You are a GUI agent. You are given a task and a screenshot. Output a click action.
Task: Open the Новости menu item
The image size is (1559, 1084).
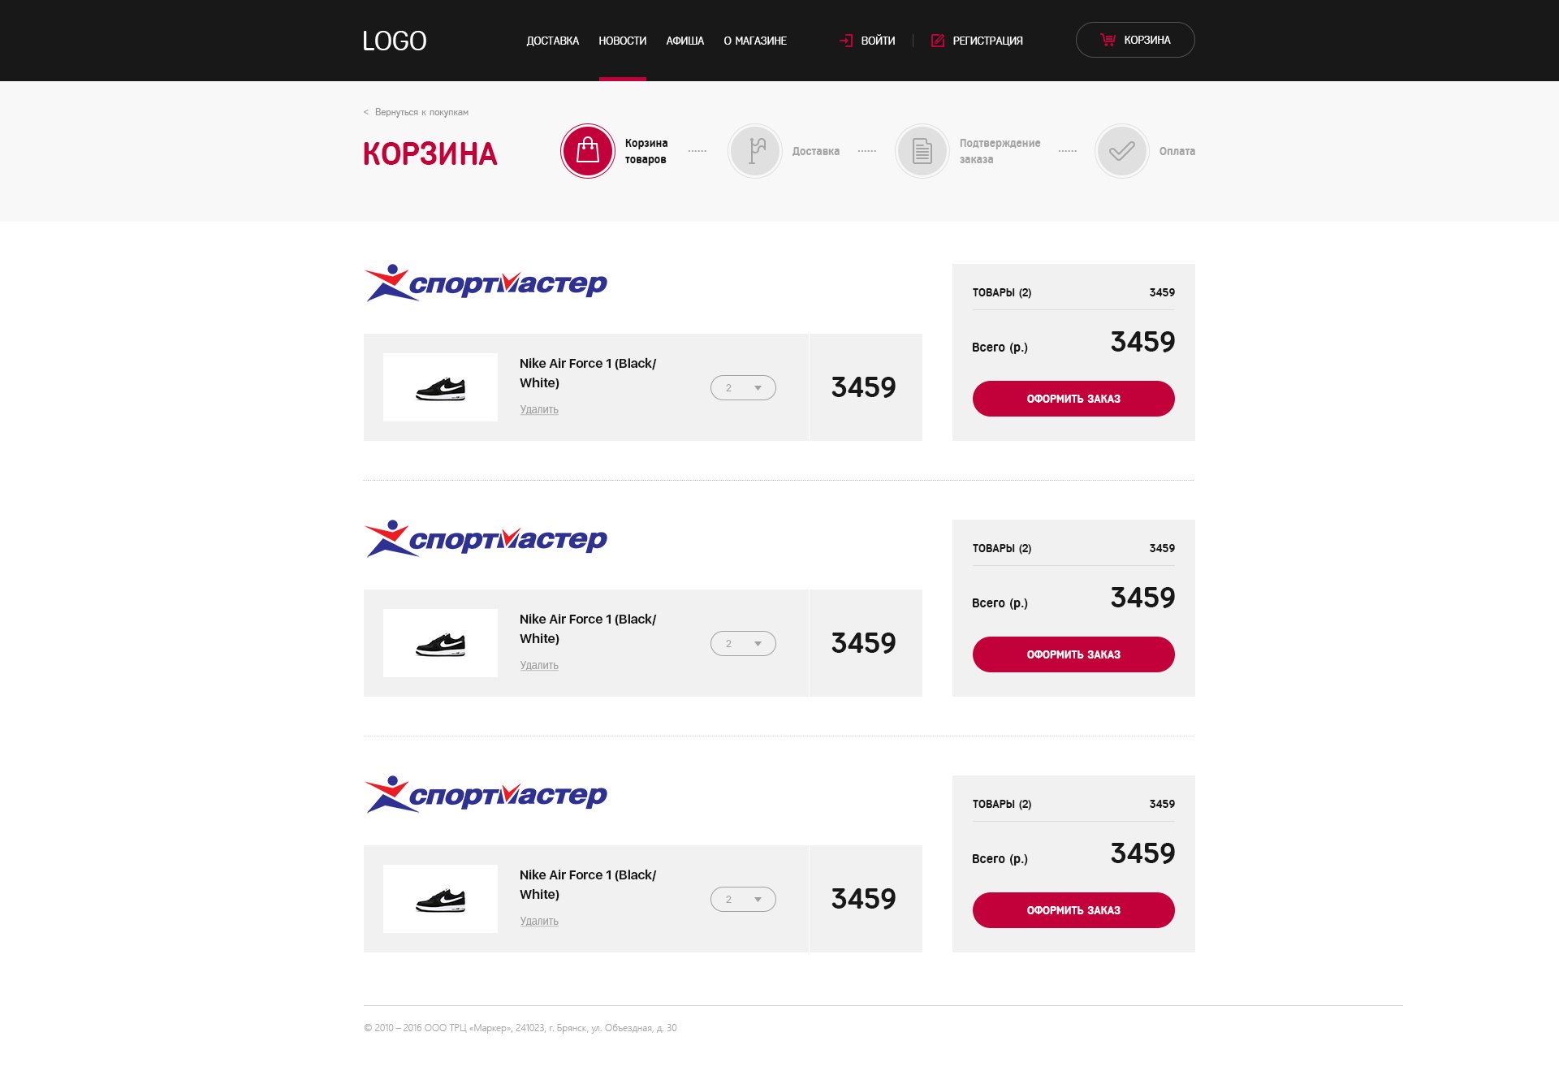(x=622, y=41)
